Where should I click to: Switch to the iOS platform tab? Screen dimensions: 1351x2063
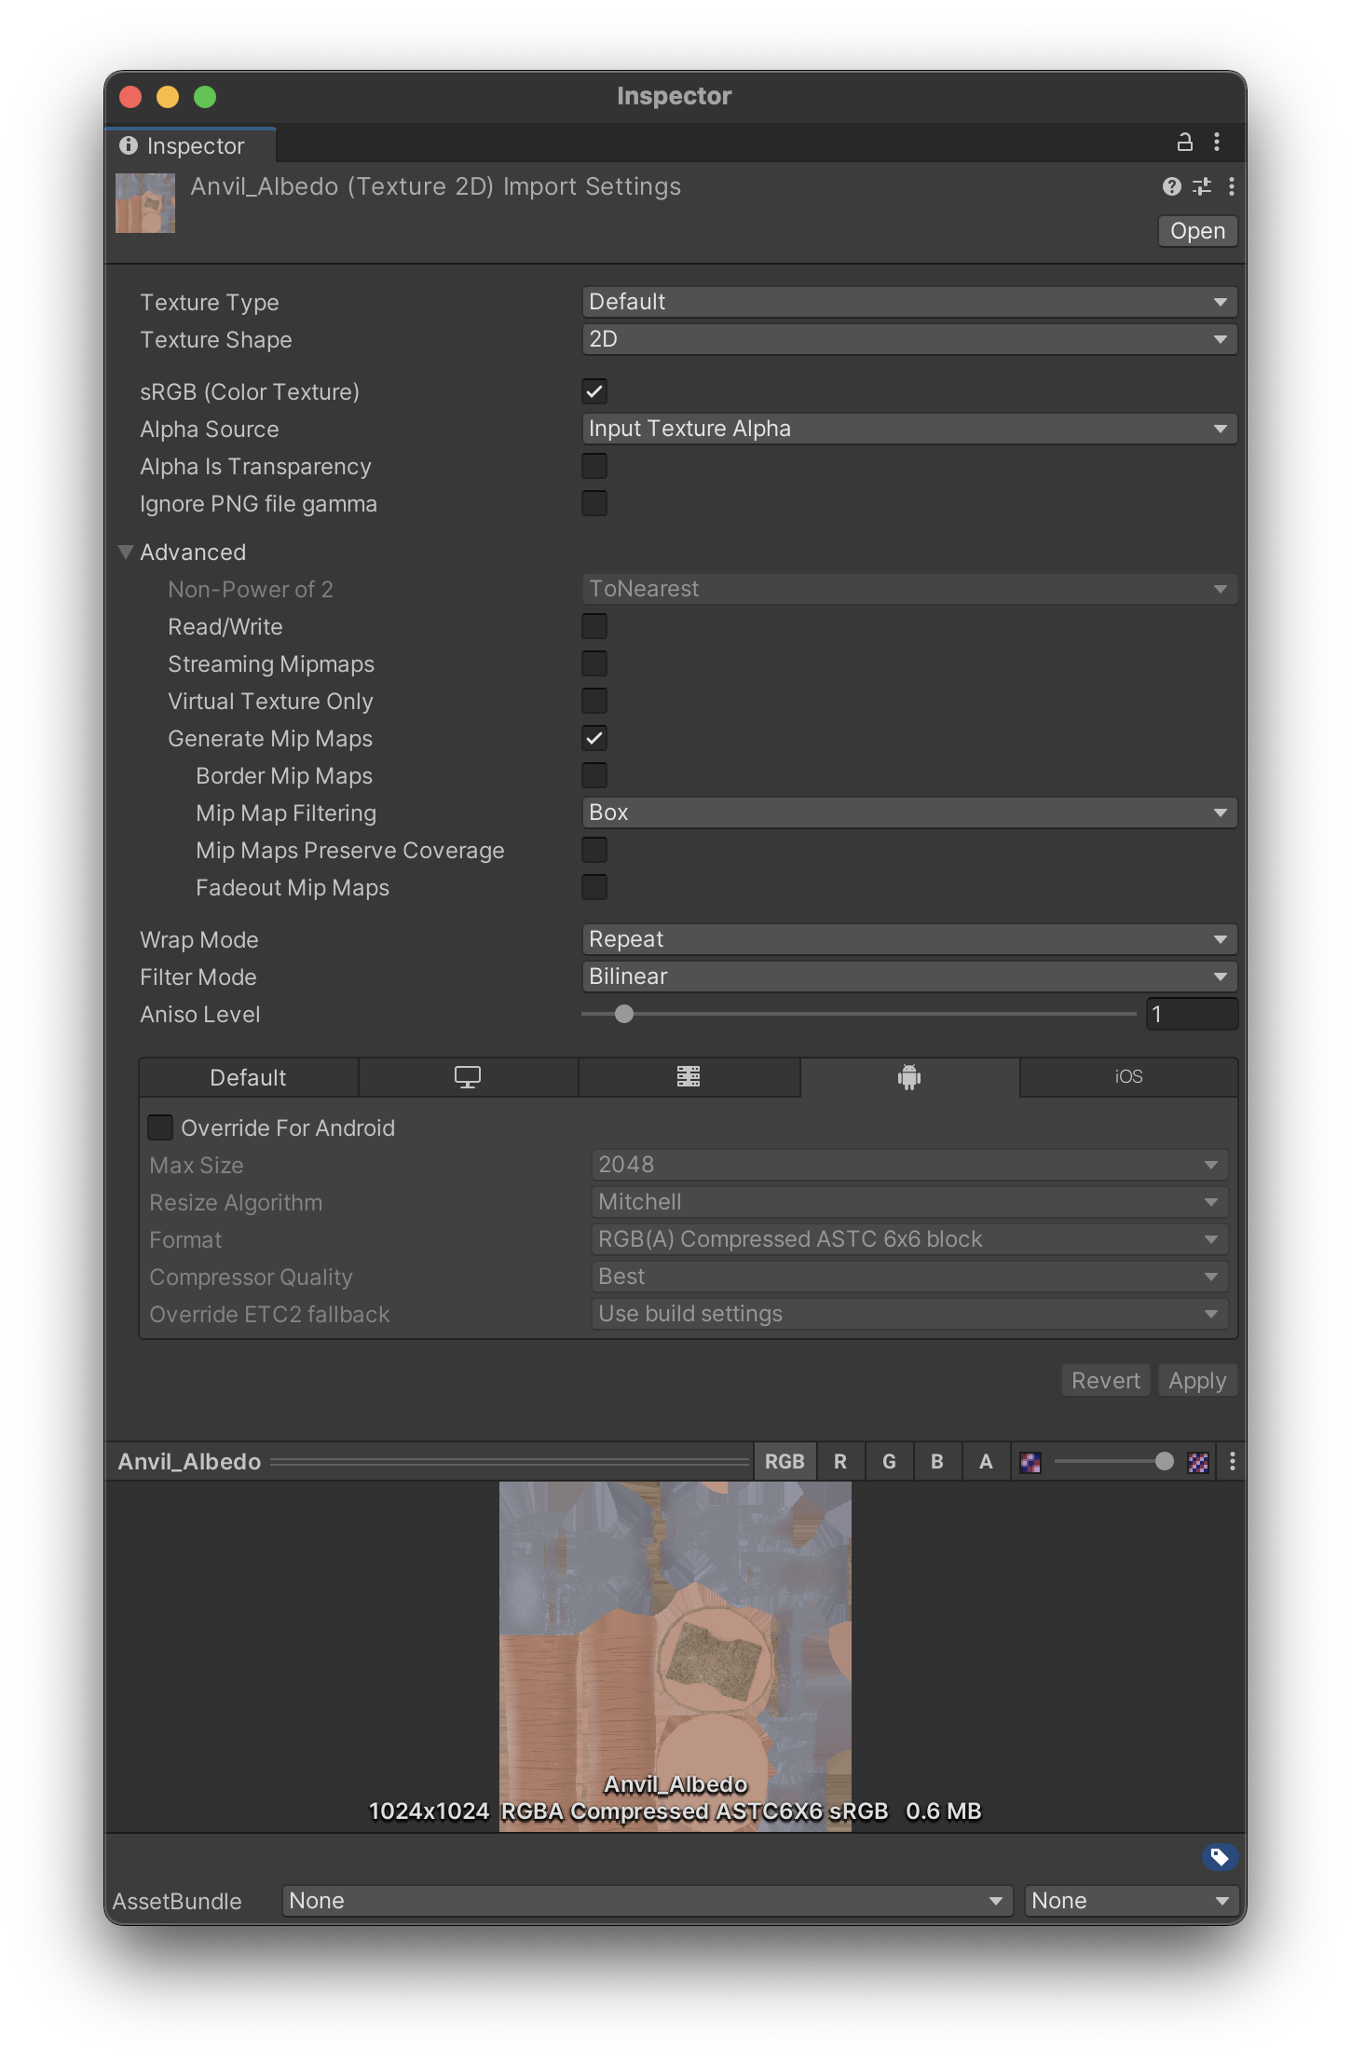tap(1128, 1077)
